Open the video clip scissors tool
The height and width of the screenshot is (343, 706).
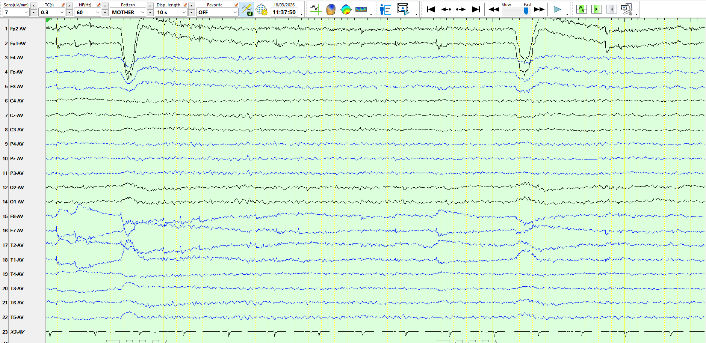click(627, 9)
